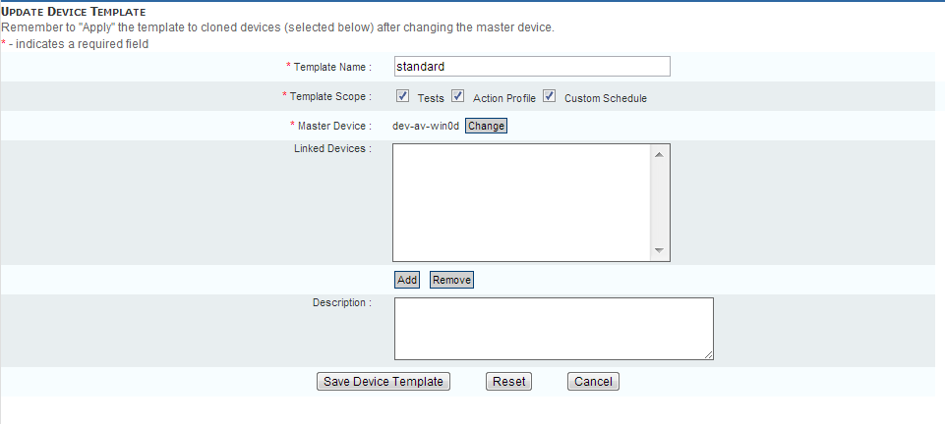
Task: Click inside the Linked Devices list box
Action: 521,202
